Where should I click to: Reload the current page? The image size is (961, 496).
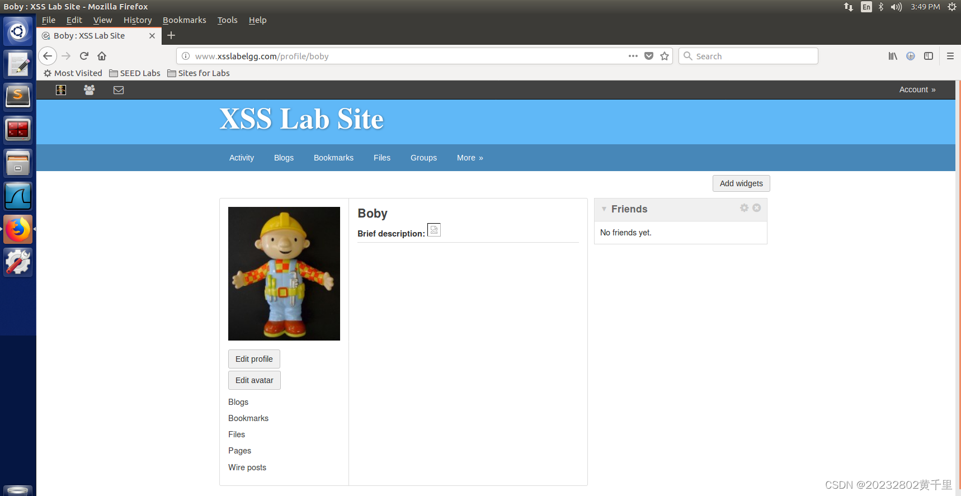click(x=84, y=56)
